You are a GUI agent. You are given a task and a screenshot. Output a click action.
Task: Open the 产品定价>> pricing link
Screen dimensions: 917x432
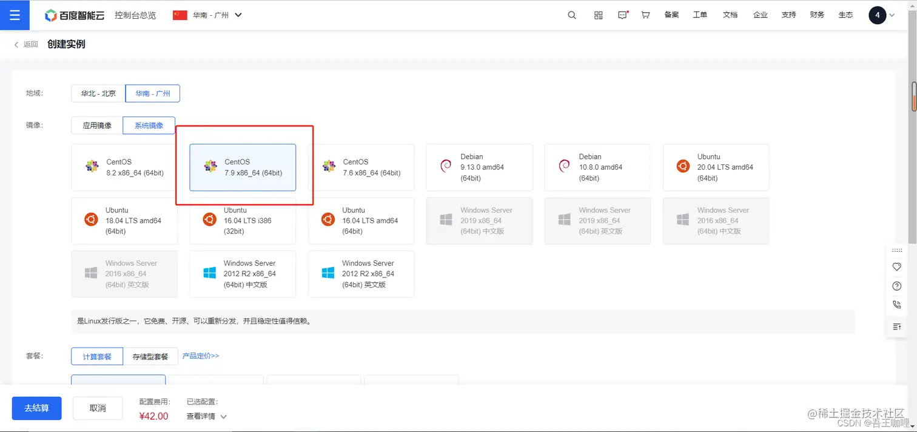tap(201, 356)
